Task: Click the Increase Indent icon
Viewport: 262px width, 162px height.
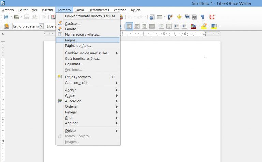Action: click(185, 26)
